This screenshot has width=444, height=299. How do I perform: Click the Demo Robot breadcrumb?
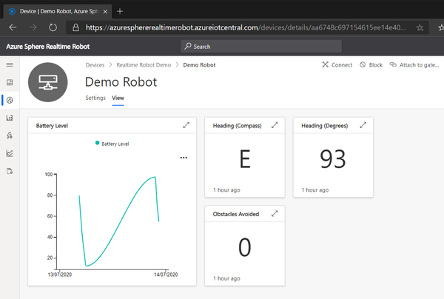tap(199, 65)
